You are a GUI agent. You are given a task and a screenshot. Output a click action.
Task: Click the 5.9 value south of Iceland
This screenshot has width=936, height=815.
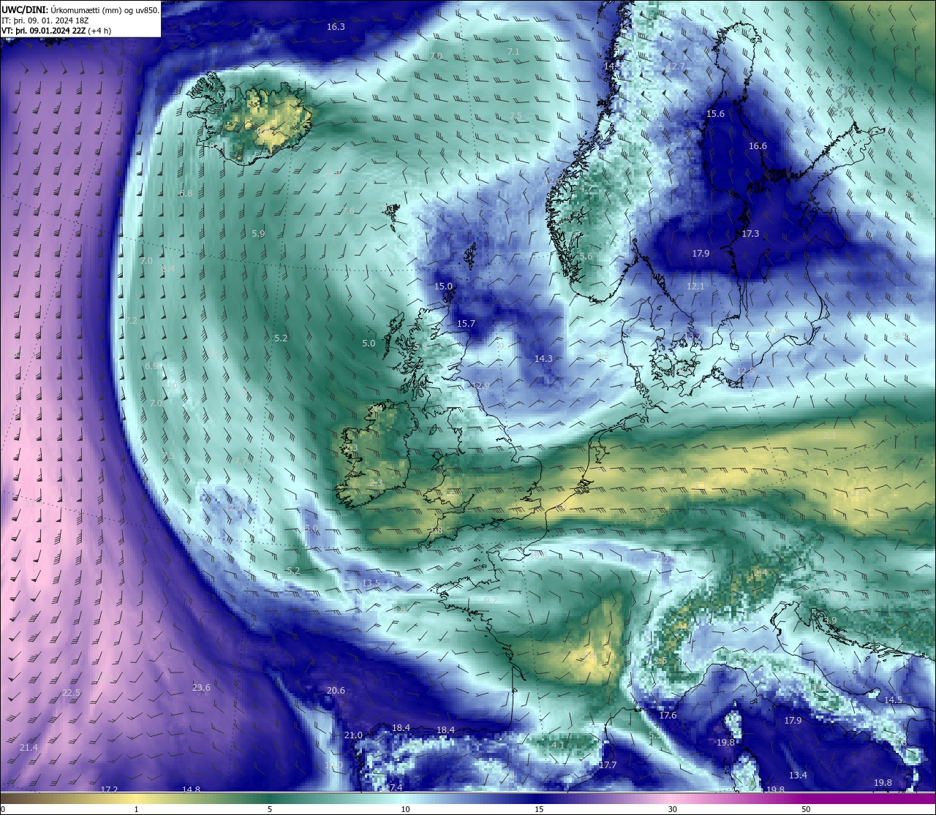(258, 233)
